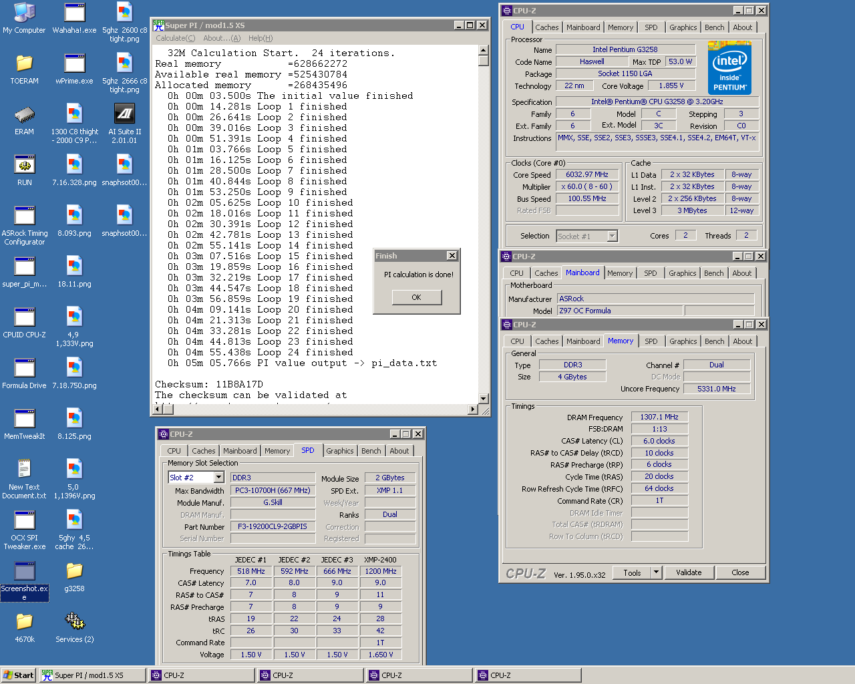Image resolution: width=855 pixels, height=684 pixels.
Task: Click the Max Bandwidth PC3-10700H field
Action: (273, 490)
